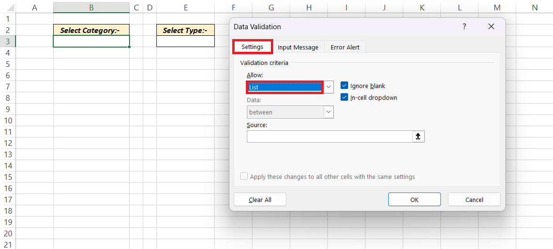The width and height of the screenshot is (553, 249).
Task: Open the Allow dropdown list
Action: (328, 87)
